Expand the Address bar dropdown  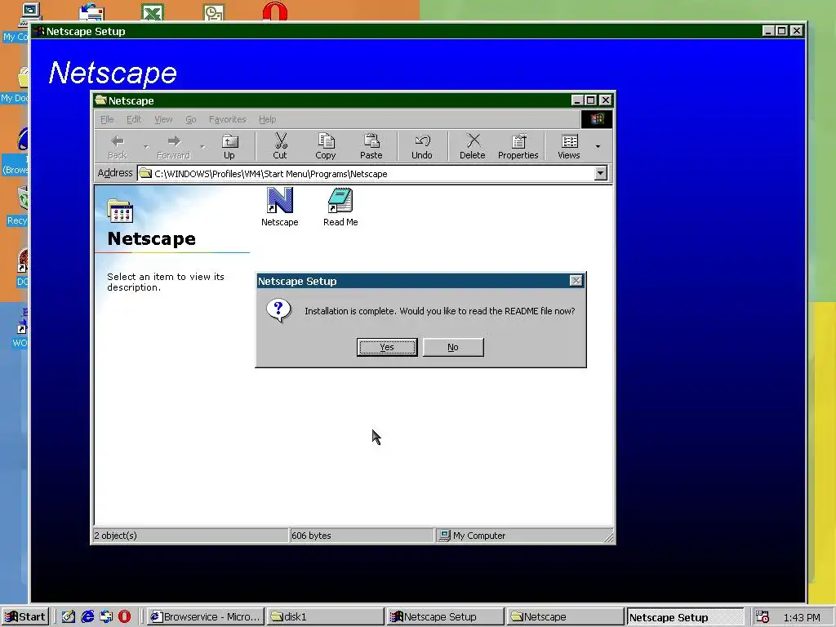[601, 173]
